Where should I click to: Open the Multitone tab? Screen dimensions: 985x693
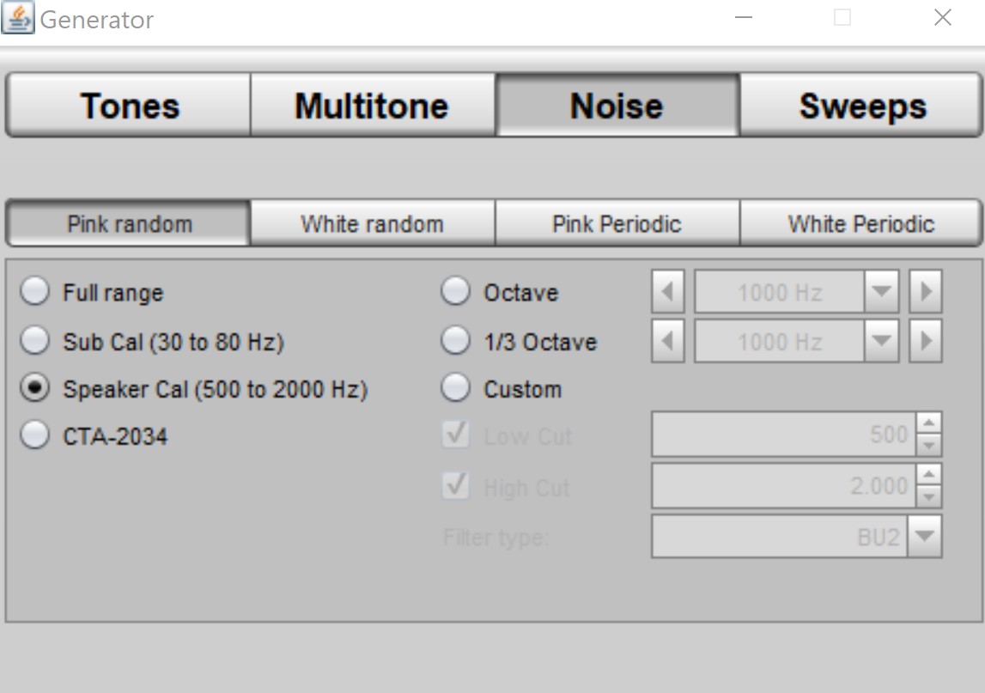point(372,106)
